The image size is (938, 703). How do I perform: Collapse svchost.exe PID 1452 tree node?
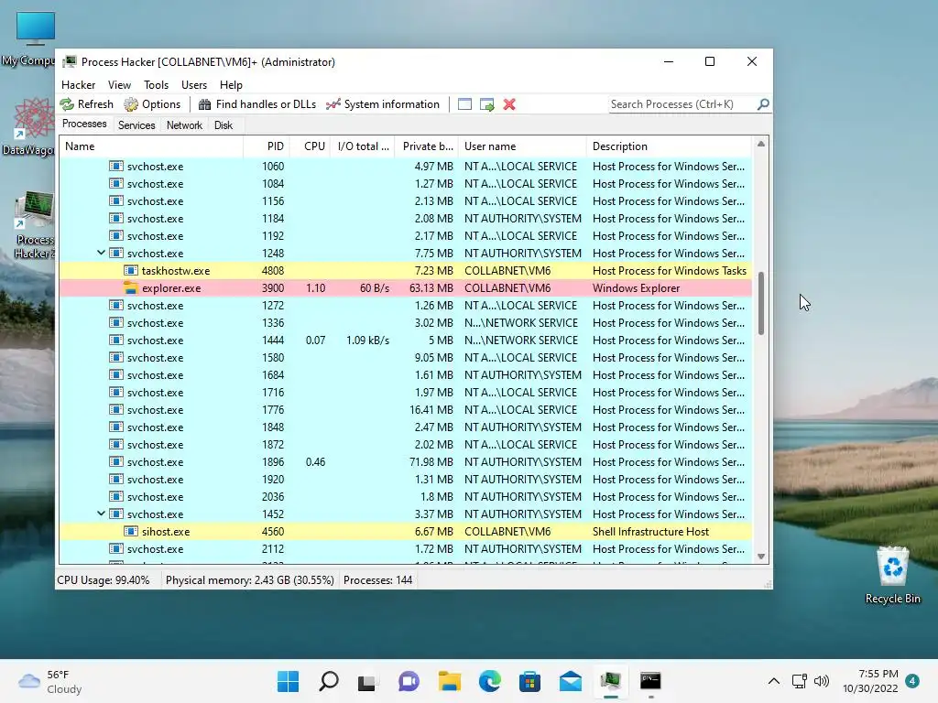[x=101, y=514]
